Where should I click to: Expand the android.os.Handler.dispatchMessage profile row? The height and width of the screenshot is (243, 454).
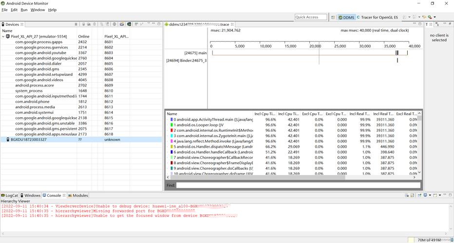point(168,147)
